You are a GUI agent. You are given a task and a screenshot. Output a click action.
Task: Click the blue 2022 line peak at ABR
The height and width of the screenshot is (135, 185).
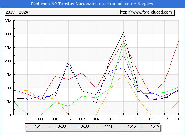(x=69, y=61)
